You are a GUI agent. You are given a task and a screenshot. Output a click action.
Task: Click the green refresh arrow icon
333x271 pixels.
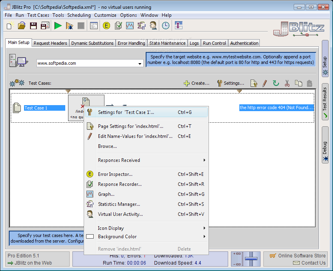[x=276, y=83]
